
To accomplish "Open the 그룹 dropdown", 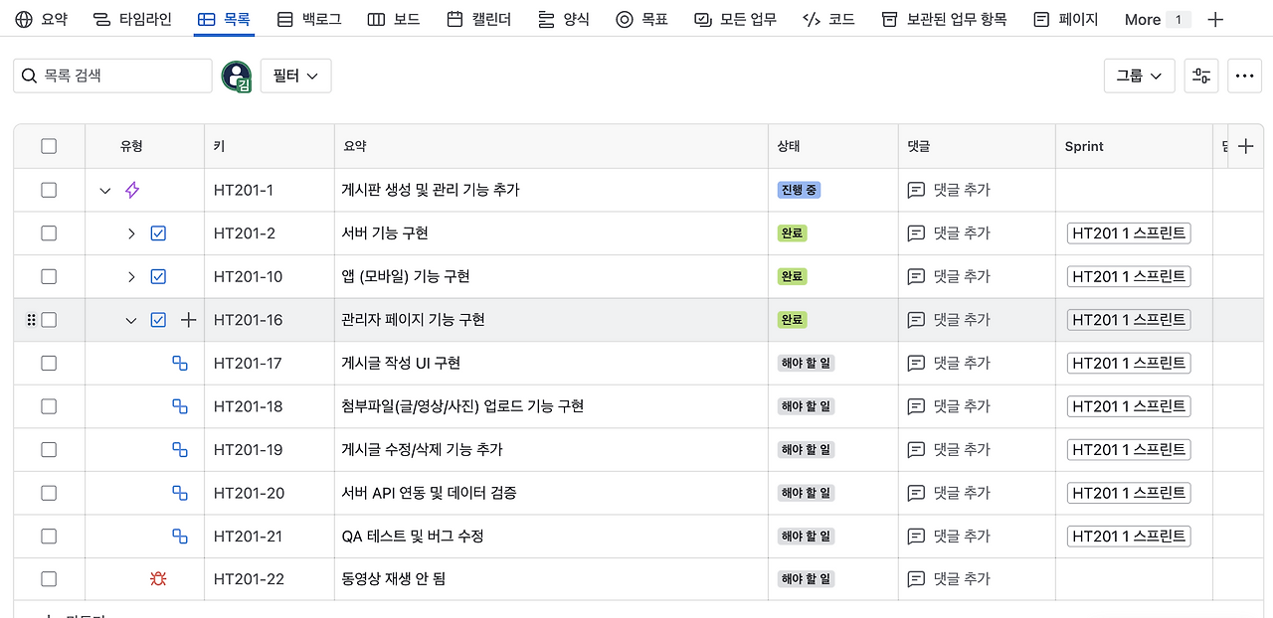I will point(1139,75).
